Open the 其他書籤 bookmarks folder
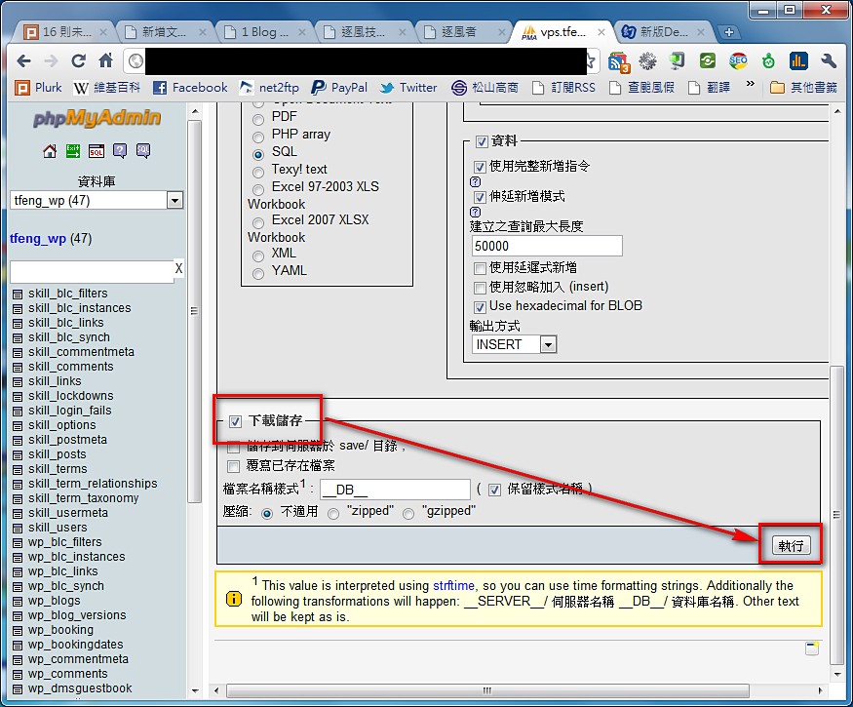Image resolution: width=853 pixels, height=707 pixels. click(x=803, y=87)
